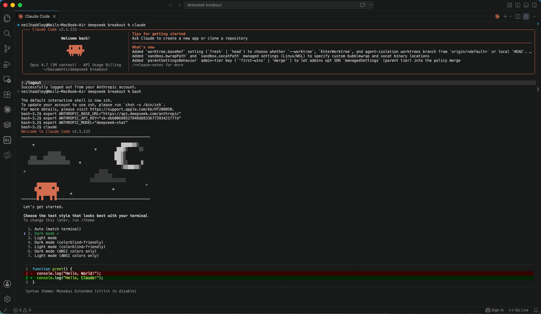Screen dimensions: 541x314
Task: Click the Welcome to Claude Code v2.1.133 text
Action: (x=55, y=131)
